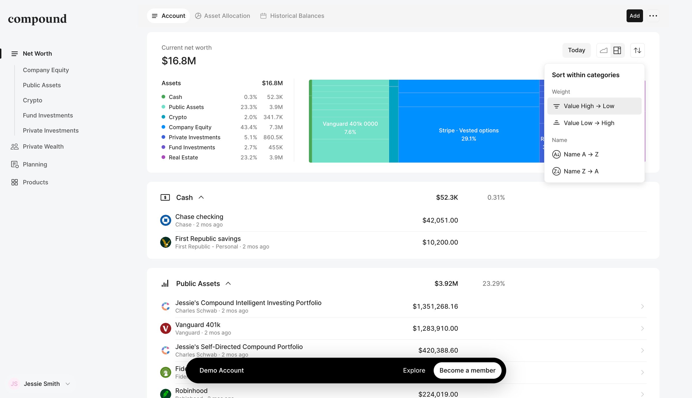Go to Crypto in the sidebar
Viewport: 692px width, 398px height.
(x=33, y=100)
